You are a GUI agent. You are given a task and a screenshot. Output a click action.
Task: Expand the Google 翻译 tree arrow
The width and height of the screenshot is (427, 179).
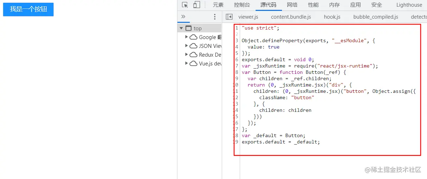[187, 37]
